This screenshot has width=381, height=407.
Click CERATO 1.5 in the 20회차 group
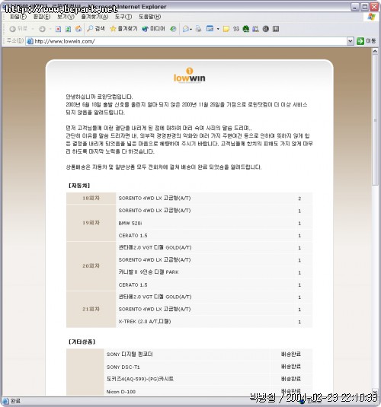[133, 285]
